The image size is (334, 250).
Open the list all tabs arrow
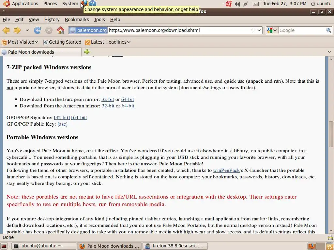(329, 52)
